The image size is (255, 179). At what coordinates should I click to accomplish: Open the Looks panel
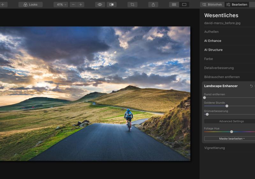point(31,4)
